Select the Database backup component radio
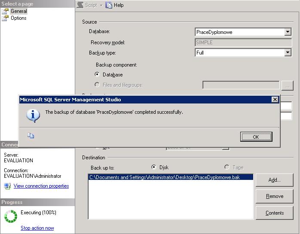Image resolution: width=300 pixels, height=234 pixels. point(97,74)
